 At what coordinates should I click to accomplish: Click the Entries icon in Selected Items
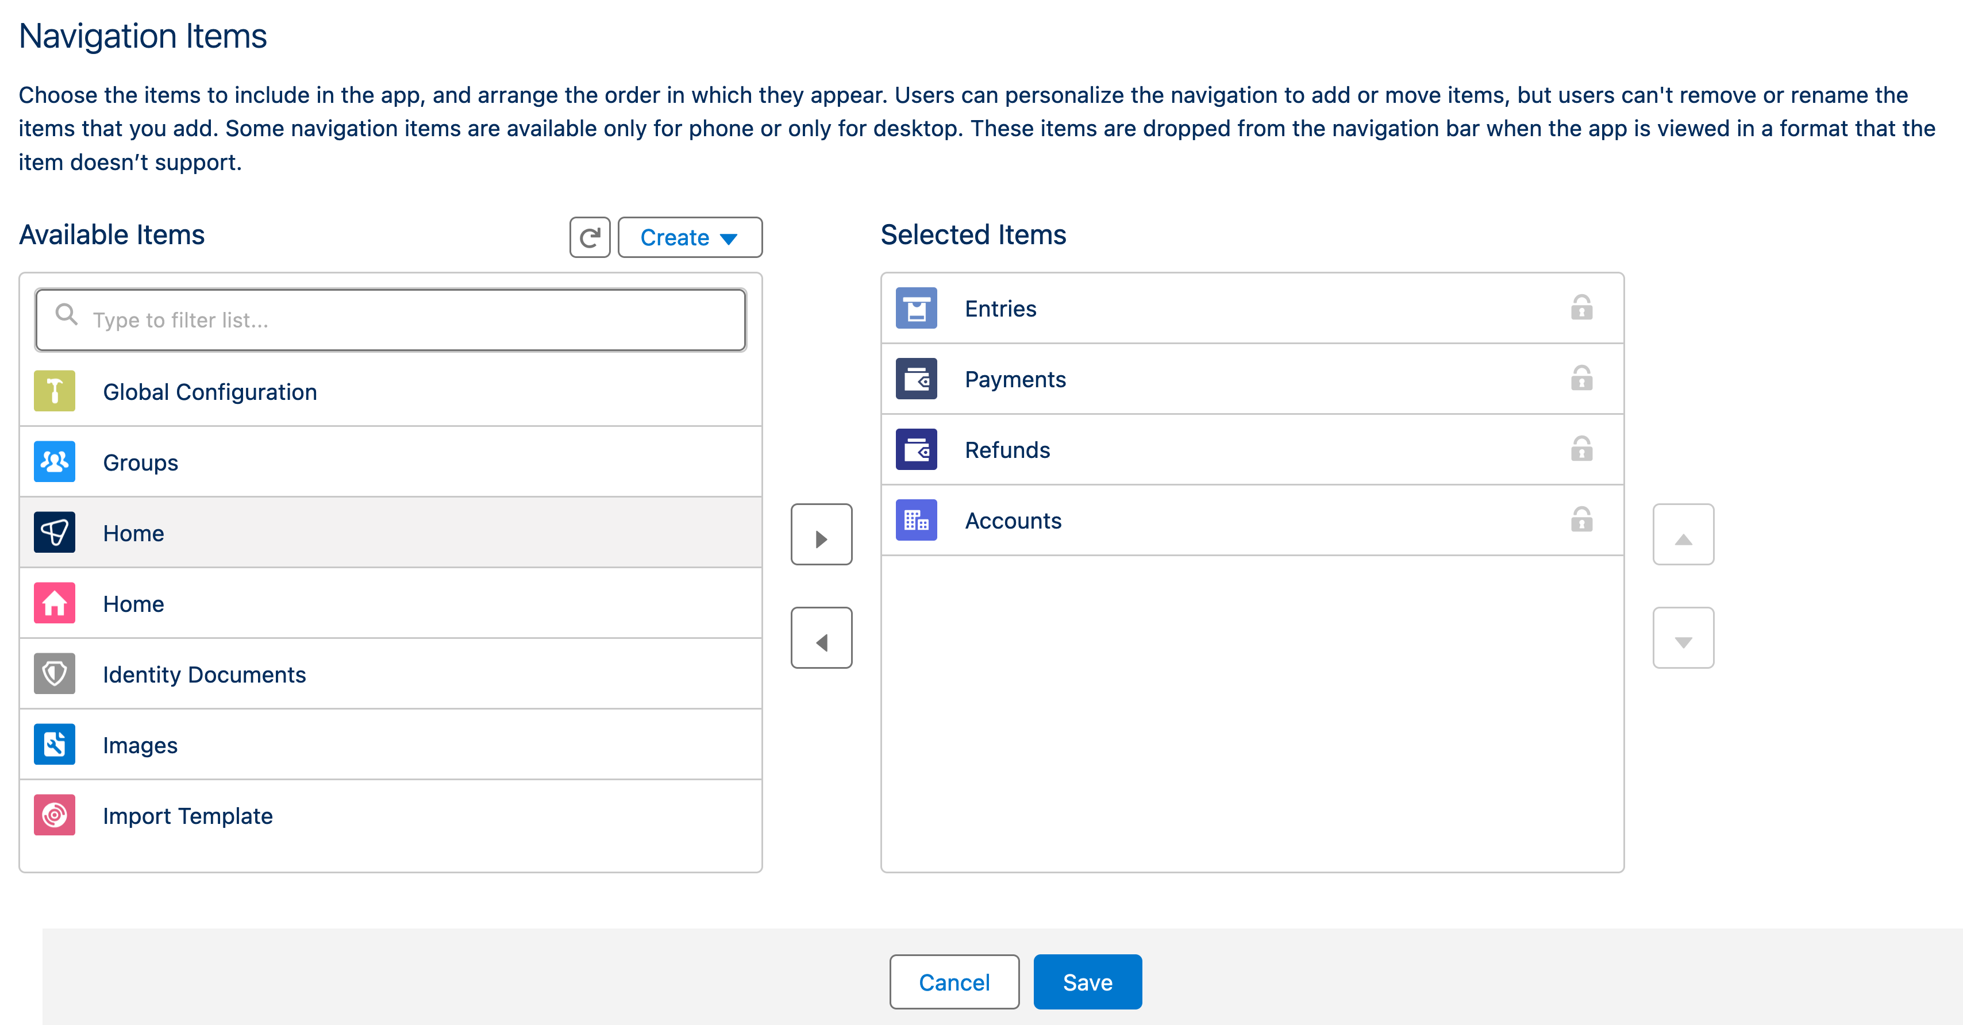tap(916, 308)
